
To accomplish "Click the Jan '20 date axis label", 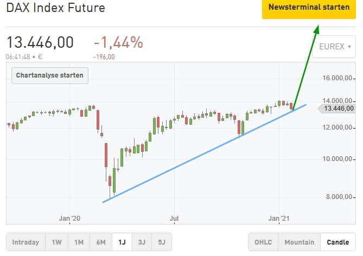I will pyautogui.click(x=69, y=218).
